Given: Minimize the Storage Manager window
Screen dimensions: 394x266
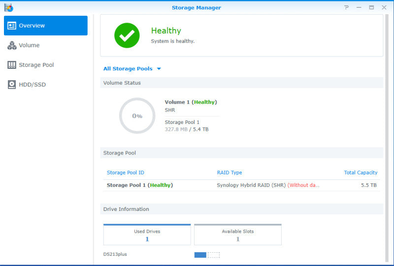Looking at the screenshot, I should coord(359,7).
